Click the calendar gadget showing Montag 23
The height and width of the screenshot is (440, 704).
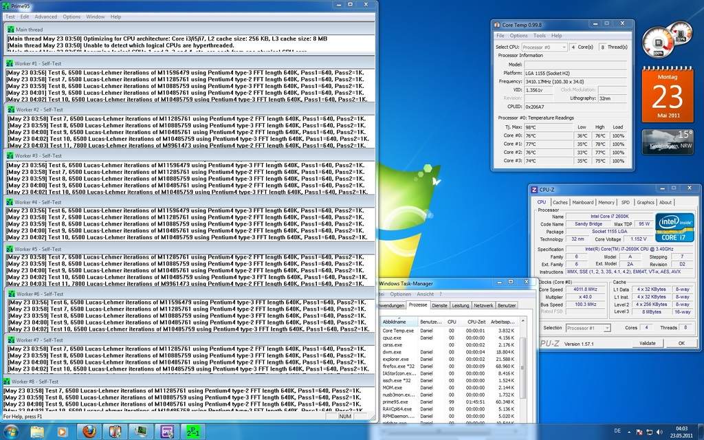click(668, 94)
